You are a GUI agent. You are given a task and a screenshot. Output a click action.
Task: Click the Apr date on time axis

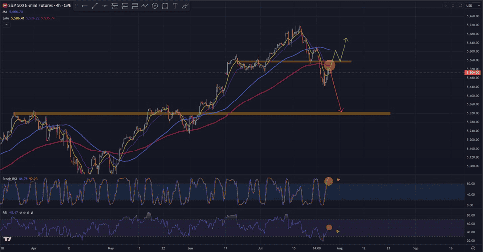pyautogui.click(x=34, y=248)
